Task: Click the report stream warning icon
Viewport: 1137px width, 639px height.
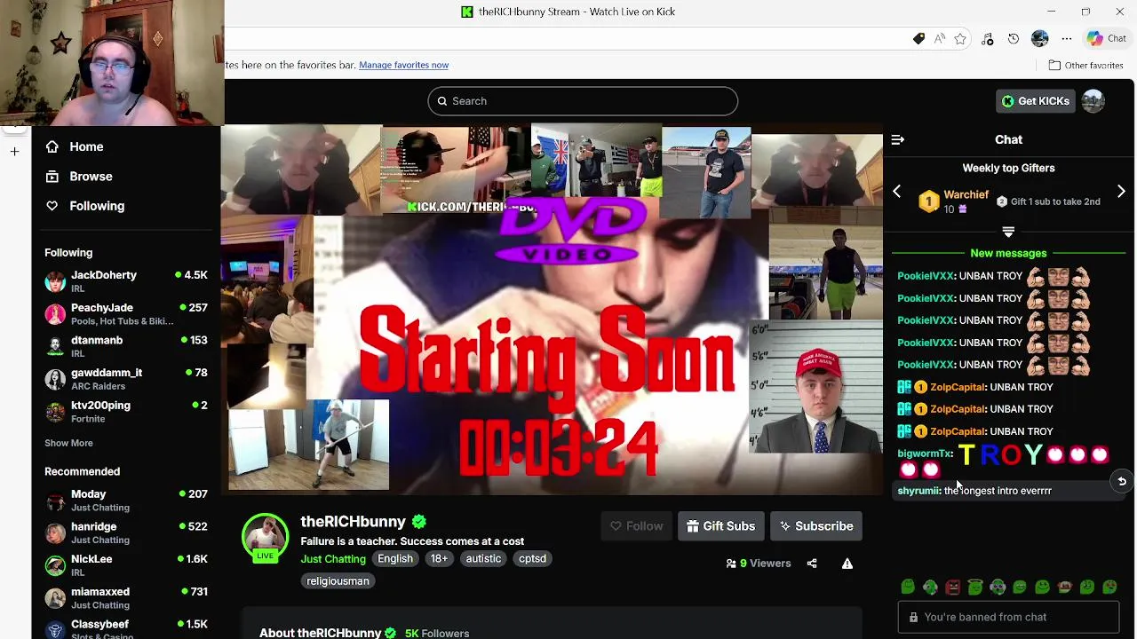Action: coord(847,564)
